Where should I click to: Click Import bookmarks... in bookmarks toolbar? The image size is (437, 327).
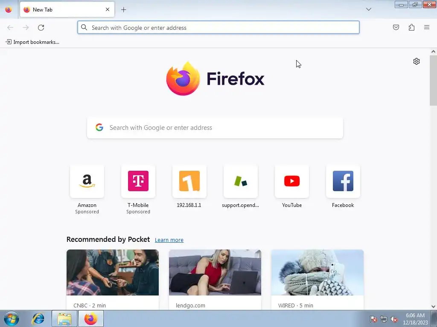point(32,42)
